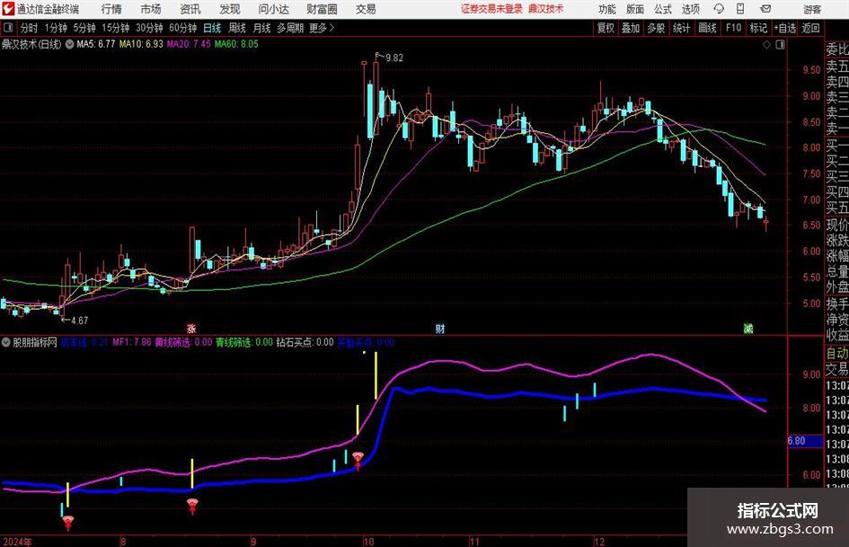Add stock with +自选 button

(784, 28)
